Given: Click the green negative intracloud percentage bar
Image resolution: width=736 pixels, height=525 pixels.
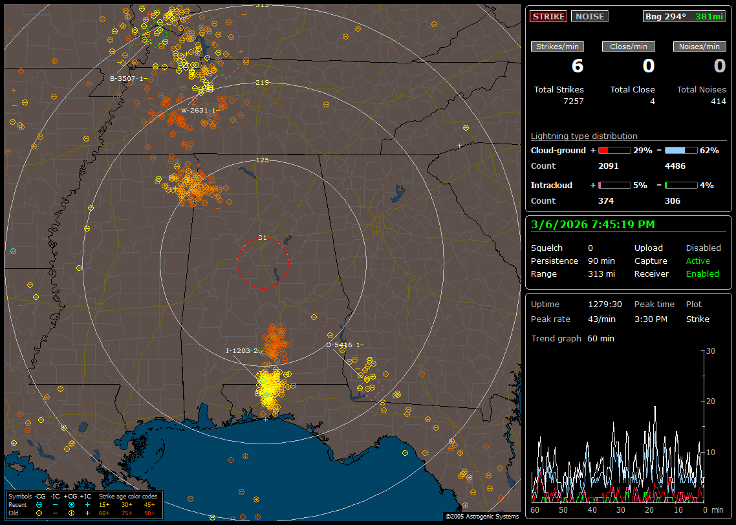Looking at the screenshot, I should tap(681, 185).
